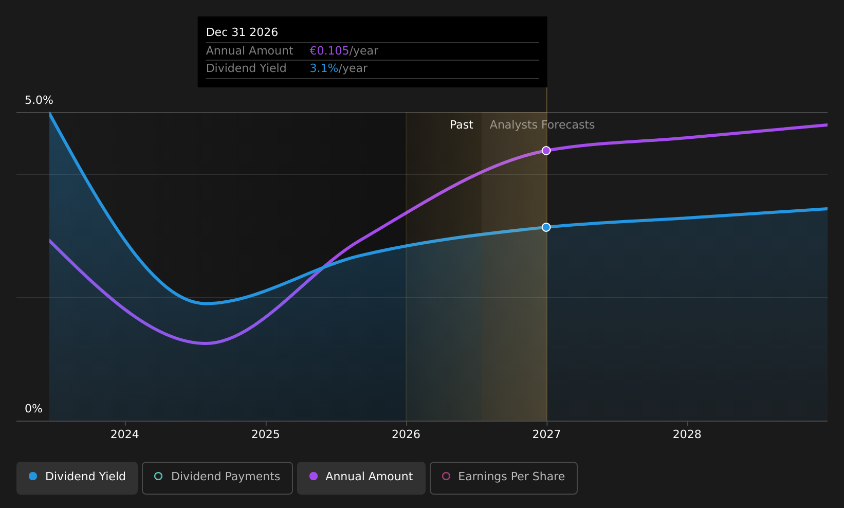
Task: Click the Past region label
Action: click(x=462, y=125)
